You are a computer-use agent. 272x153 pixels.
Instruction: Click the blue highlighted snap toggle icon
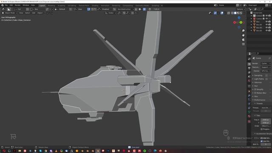pos(89,9)
